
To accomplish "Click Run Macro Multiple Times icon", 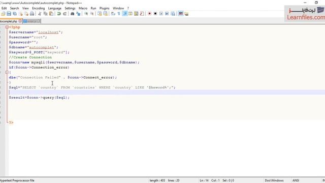I will (x=167, y=14).
